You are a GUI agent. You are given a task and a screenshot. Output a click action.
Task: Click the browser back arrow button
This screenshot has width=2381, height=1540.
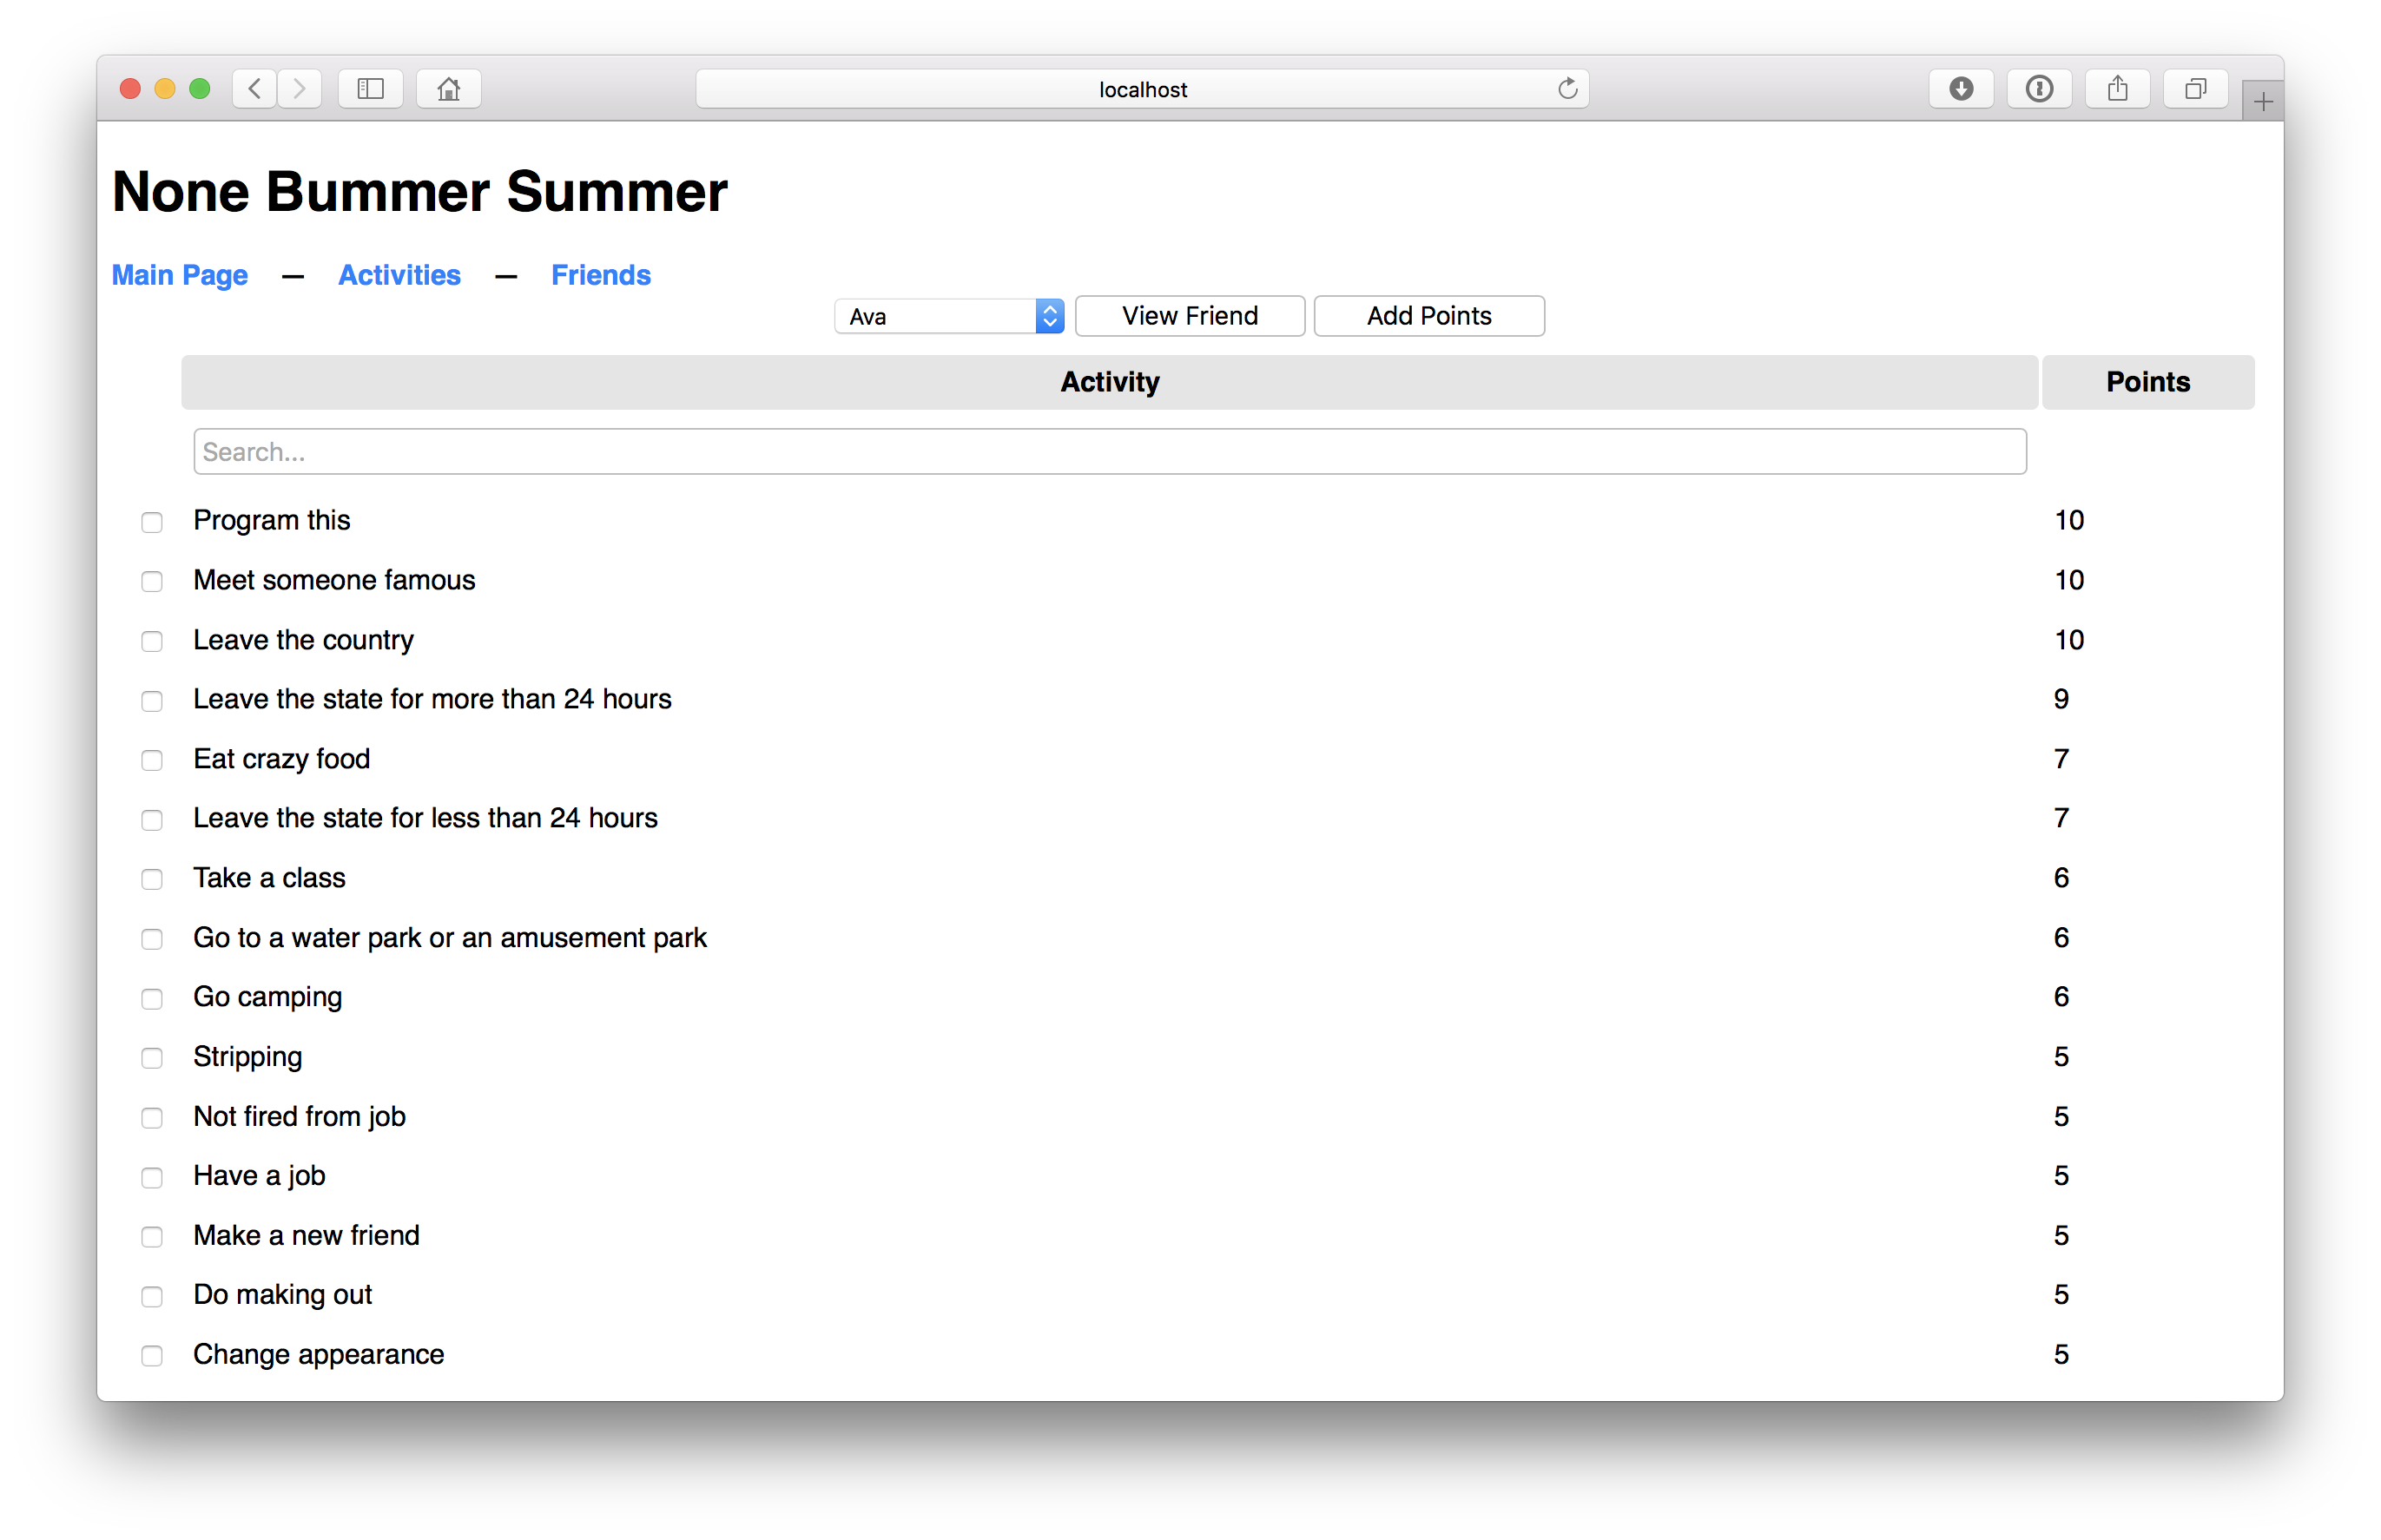[x=255, y=89]
